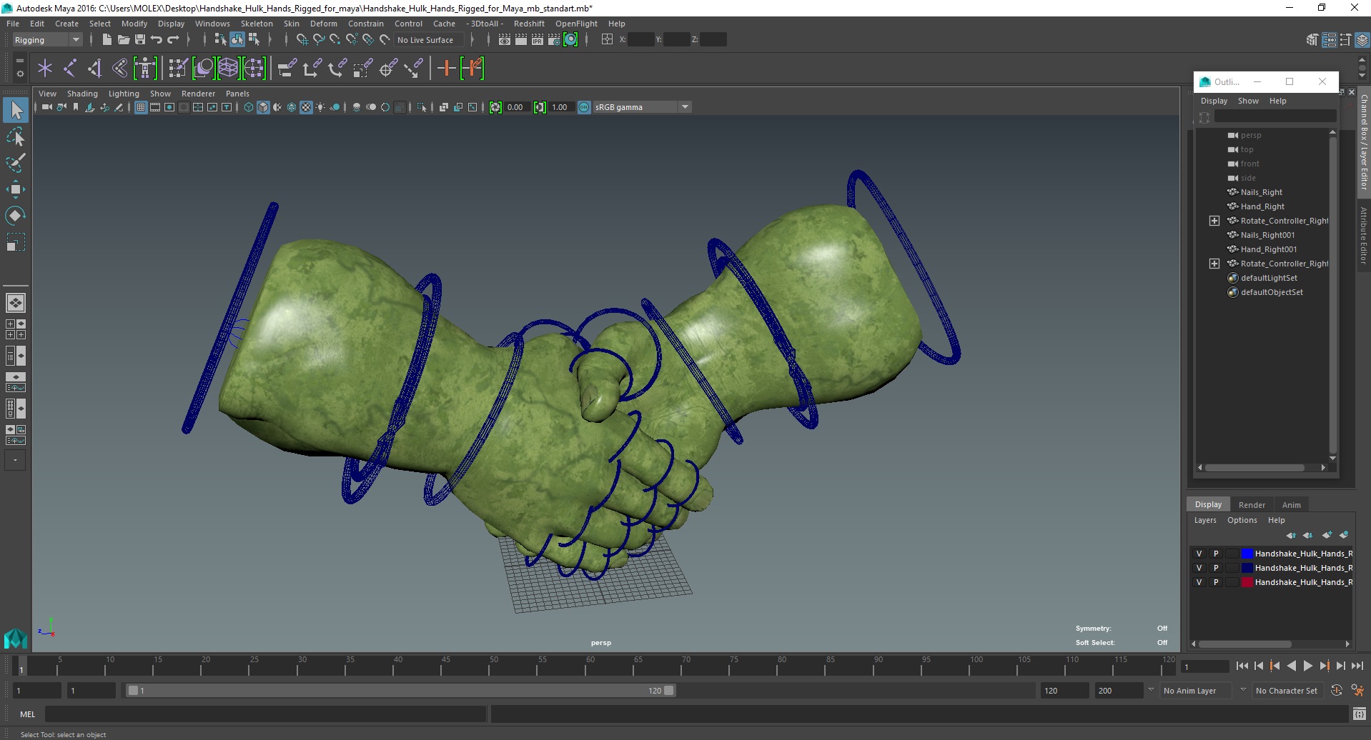Expand the second Rotate_Controller_Right node in Outliner
Screen dimensions: 1371x740
click(x=1214, y=264)
